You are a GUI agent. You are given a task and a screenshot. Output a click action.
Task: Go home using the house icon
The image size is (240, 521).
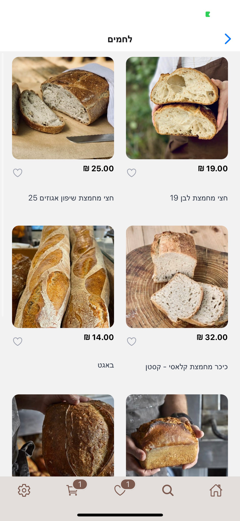(x=216, y=490)
